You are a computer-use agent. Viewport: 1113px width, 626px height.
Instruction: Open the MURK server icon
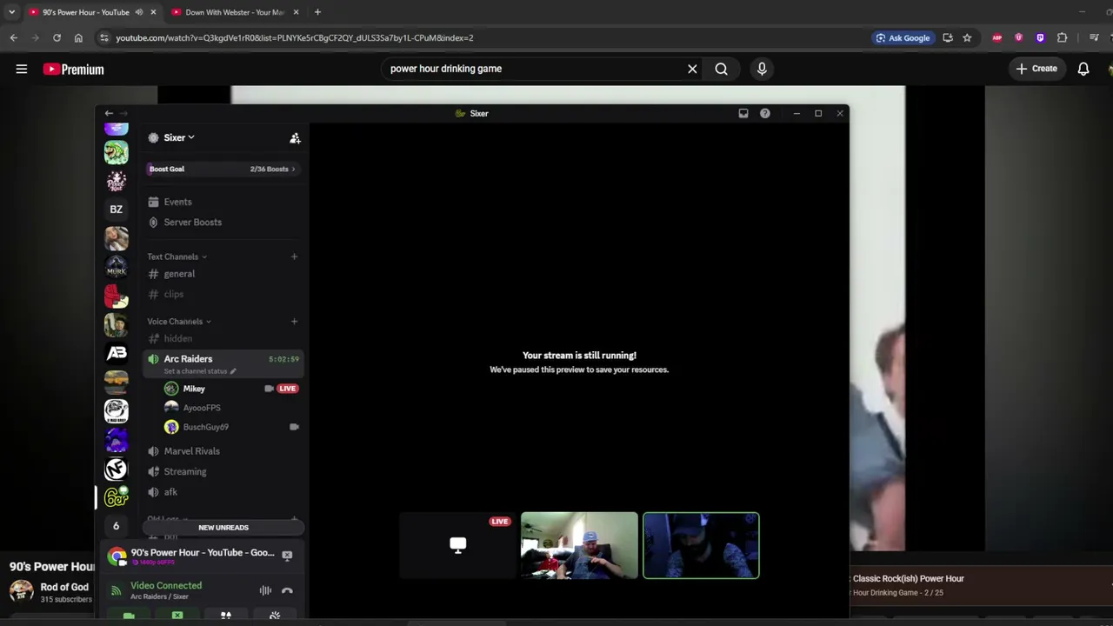(116, 267)
